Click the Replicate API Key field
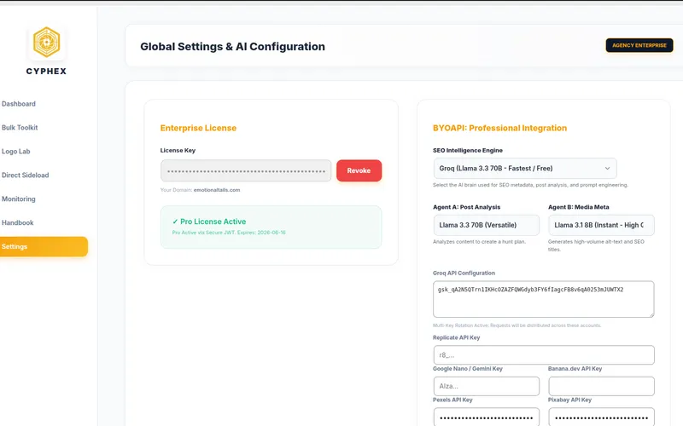The height and width of the screenshot is (426, 683). [x=544, y=355]
